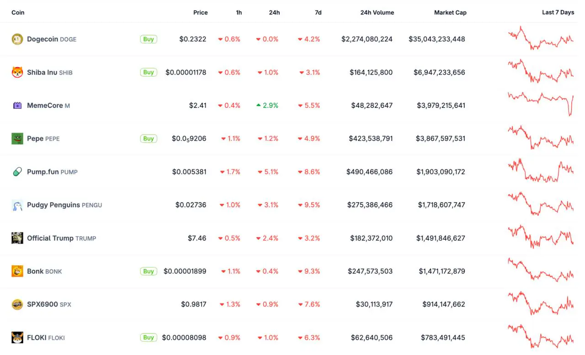
Task: Click the Shiba Inu coin logo
Action: pos(17,72)
